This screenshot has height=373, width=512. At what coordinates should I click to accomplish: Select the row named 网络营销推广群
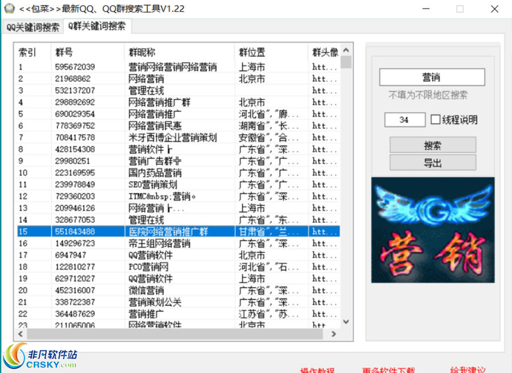178,102
